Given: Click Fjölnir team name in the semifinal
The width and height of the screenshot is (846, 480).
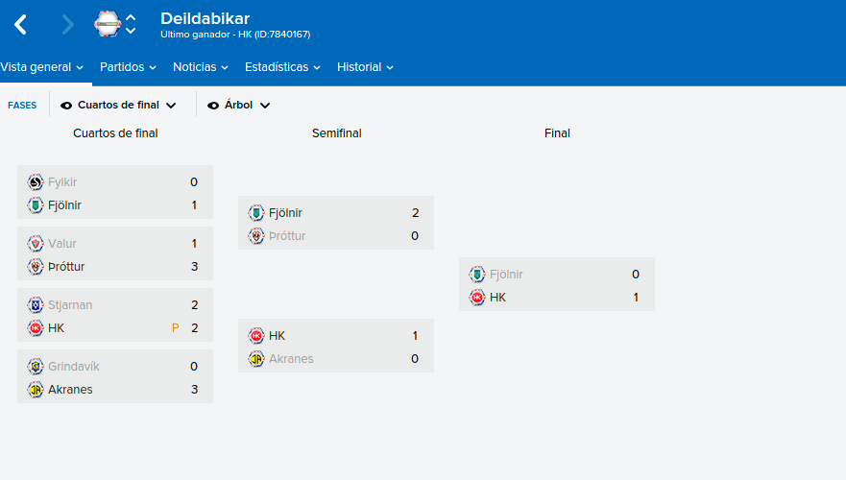Looking at the screenshot, I should (x=285, y=213).
